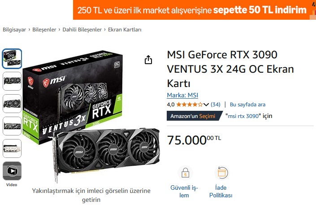Screen dimensions: 316x205
Task: Select the third angled card thumbnail
Action: pos(12,104)
